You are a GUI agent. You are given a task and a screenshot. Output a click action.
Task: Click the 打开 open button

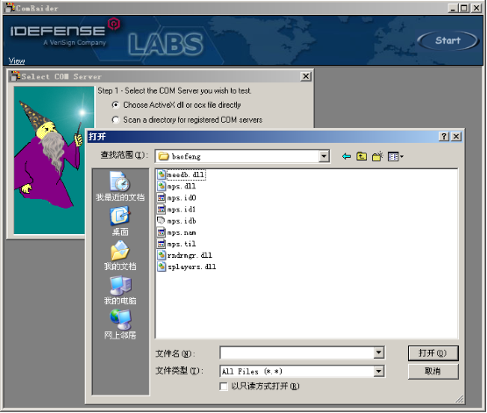coord(433,353)
